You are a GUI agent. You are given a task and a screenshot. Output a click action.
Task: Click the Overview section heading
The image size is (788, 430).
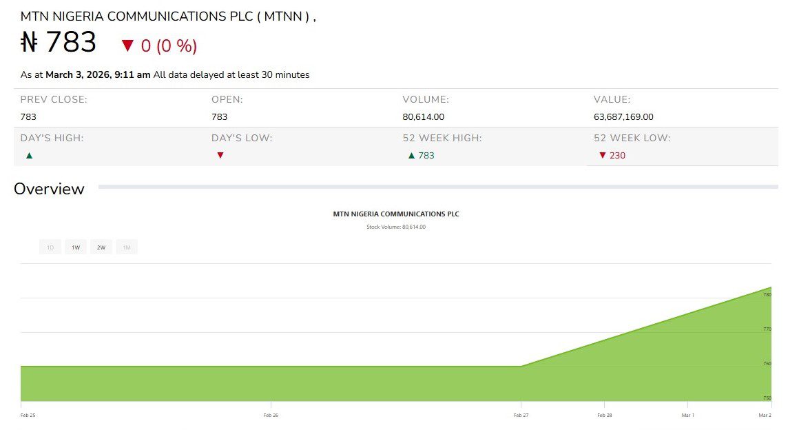coord(50,189)
